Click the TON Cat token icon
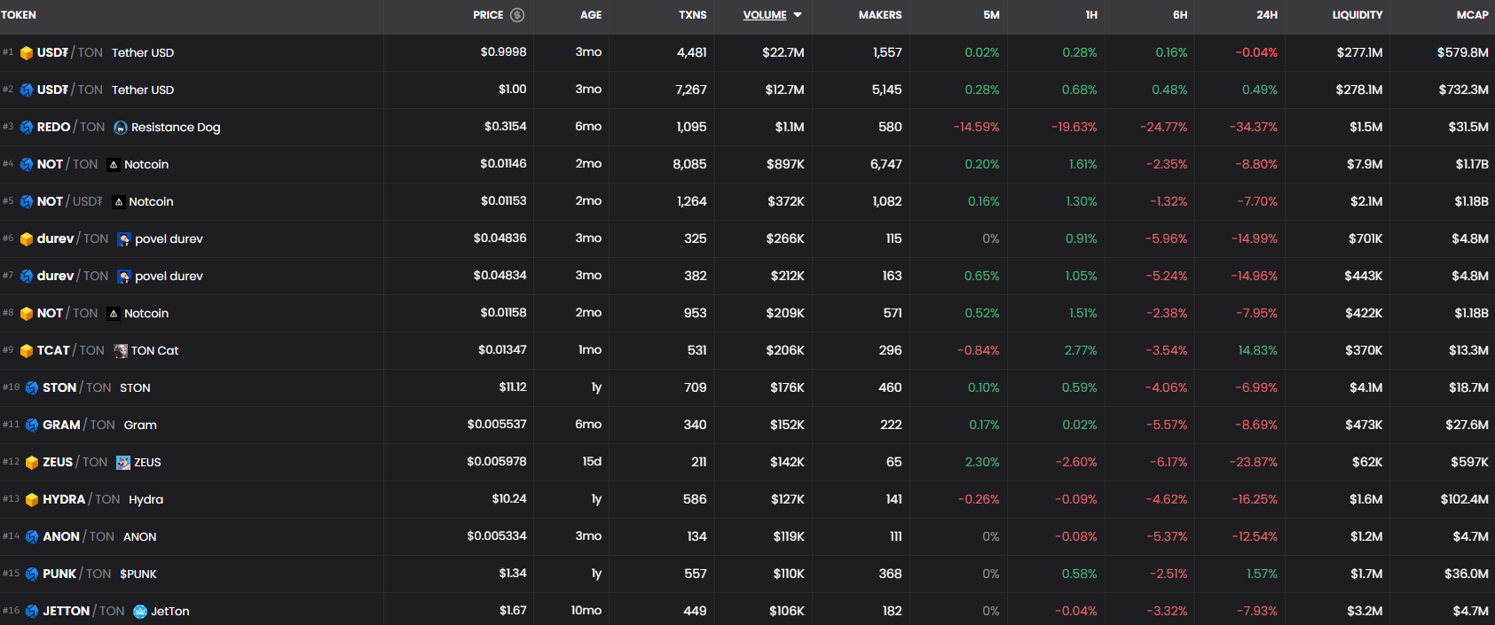The image size is (1495, 625). [121, 351]
